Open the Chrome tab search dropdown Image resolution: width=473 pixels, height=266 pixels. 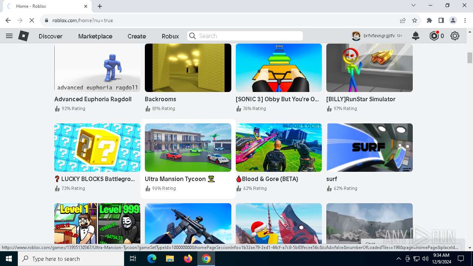pos(414,6)
